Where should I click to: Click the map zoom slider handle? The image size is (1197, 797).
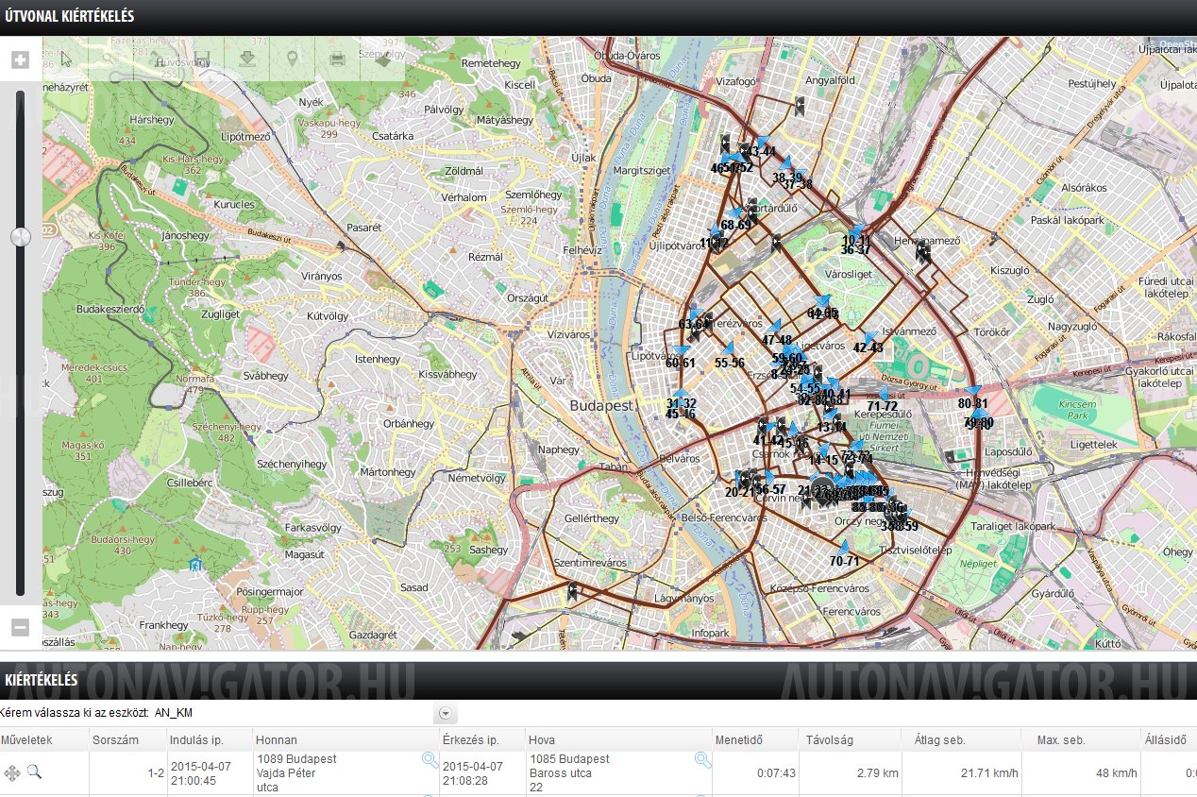[x=20, y=237]
